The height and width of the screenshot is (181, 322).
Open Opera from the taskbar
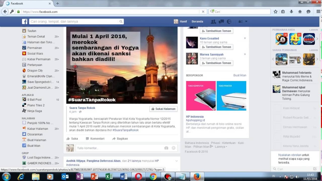[x=138, y=177]
